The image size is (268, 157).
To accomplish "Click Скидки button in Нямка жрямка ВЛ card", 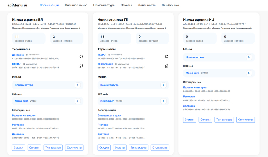I will click(x=18, y=147).
